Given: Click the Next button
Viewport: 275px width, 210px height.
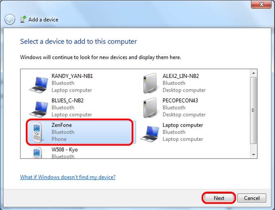Looking at the screenshot, I should (219, 198).
